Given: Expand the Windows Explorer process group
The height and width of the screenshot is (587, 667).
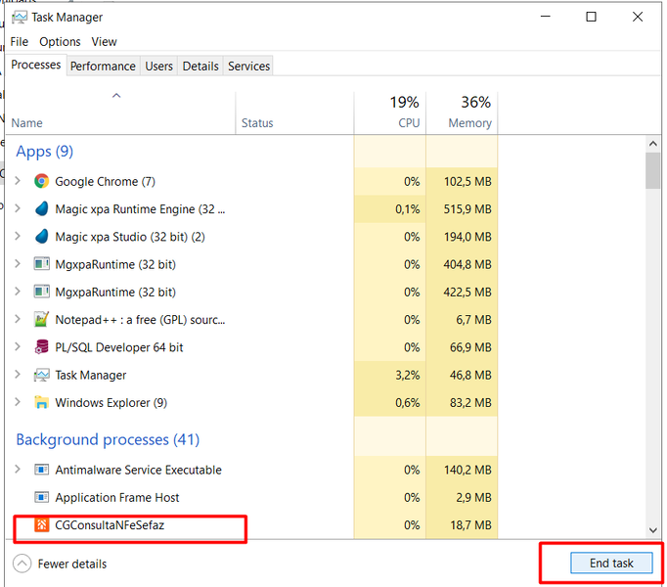Looking at the screenshot, I should [x=18, y=402].
